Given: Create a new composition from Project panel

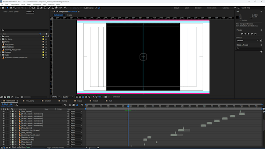Looking at the screenshot, I should click(9, 97).
